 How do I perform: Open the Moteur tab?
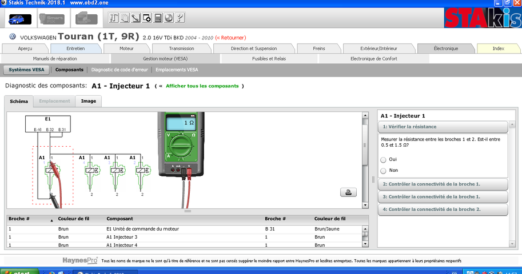pos(126,49)
